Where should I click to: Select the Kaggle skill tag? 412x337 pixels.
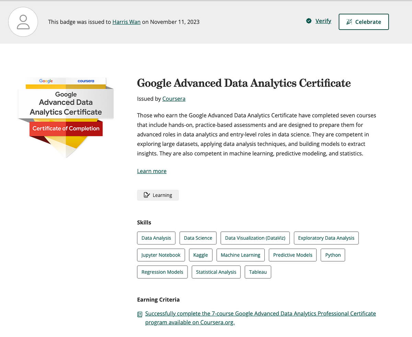pyautogui.click(x=201, y=255)
